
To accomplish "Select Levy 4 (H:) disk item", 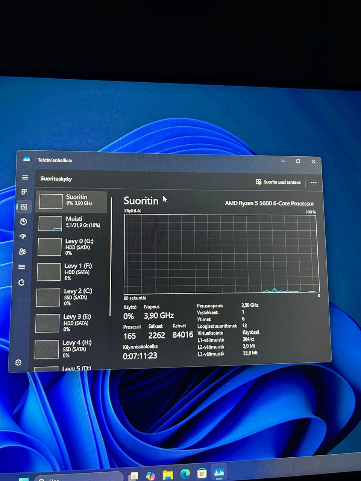I will [67, 349].
